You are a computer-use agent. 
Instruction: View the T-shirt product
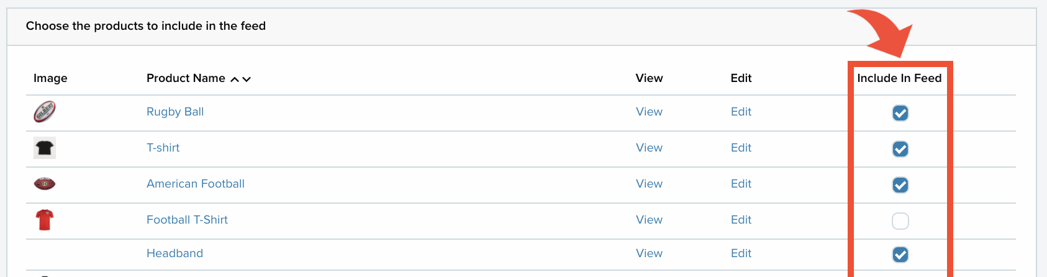click(649, 148)
